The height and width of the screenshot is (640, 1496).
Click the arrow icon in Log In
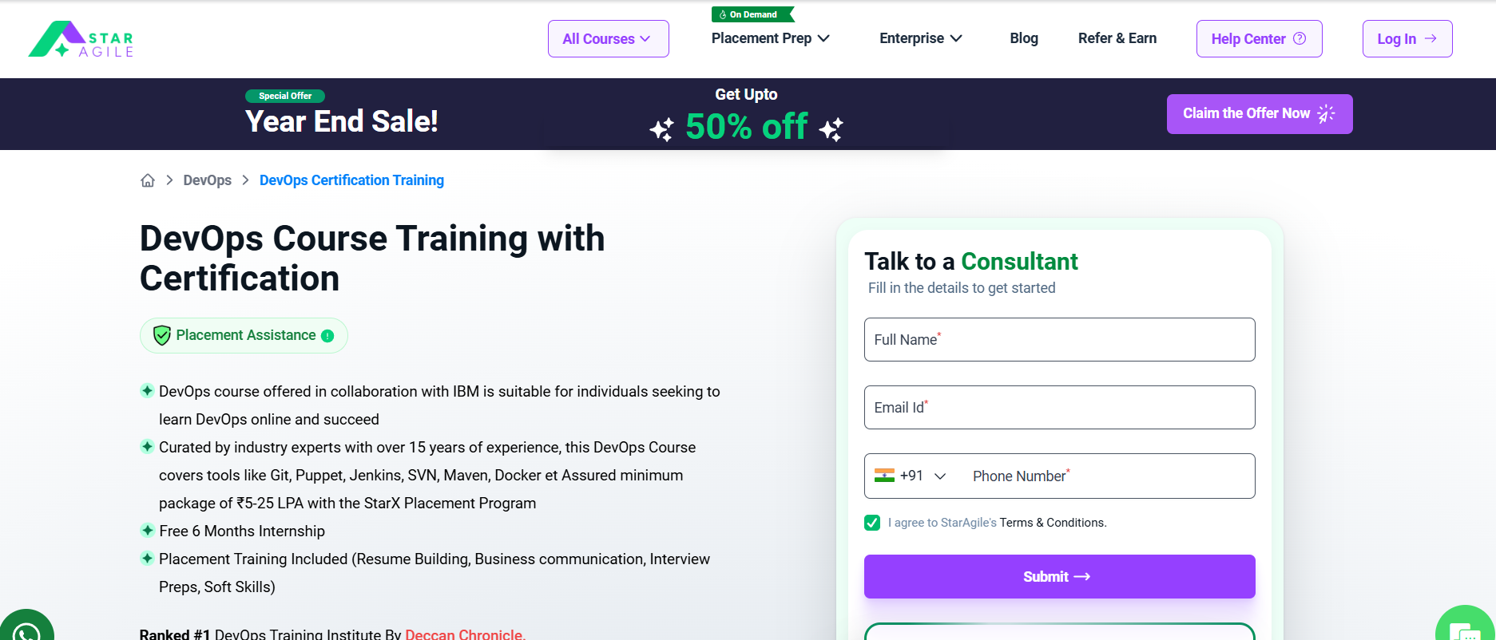click(1431, 38)
